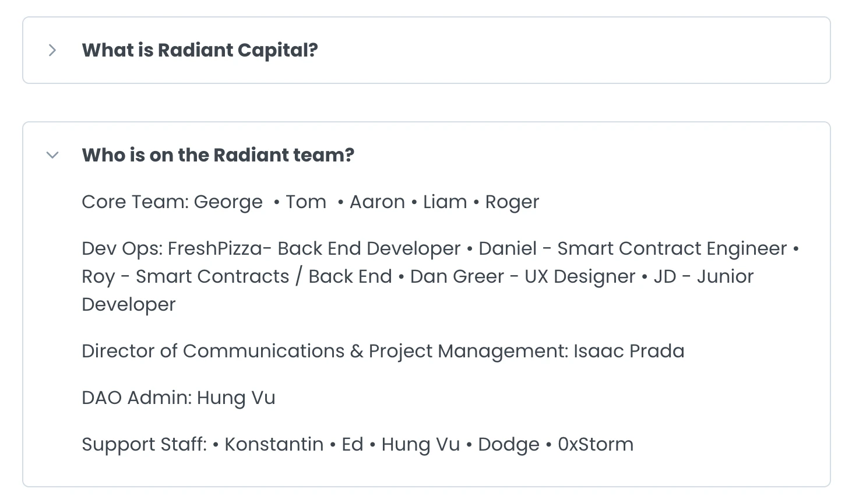Click the name "Roger" in Core Team

pos(512,202)
